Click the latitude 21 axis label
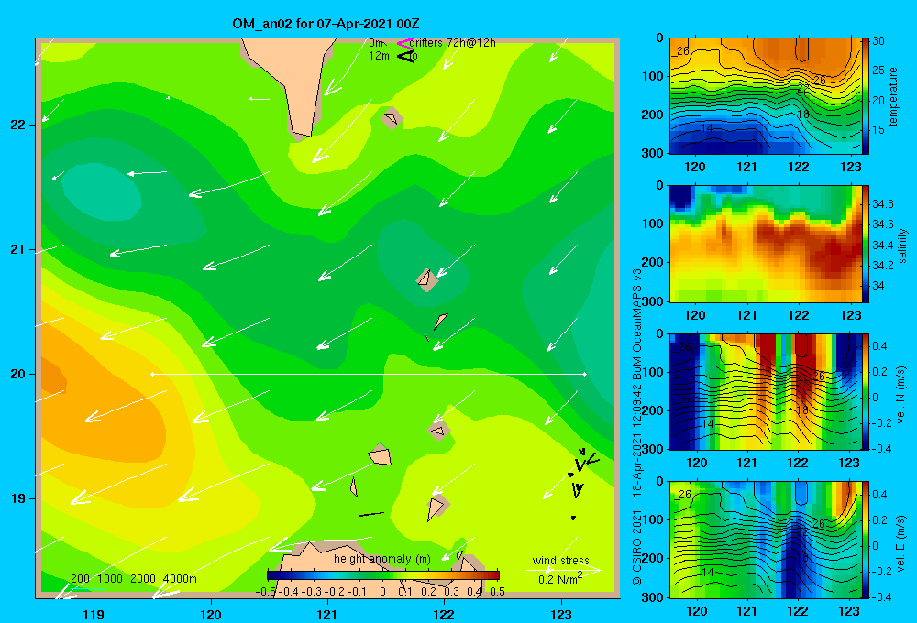917x623 pixels. (18, 249)
